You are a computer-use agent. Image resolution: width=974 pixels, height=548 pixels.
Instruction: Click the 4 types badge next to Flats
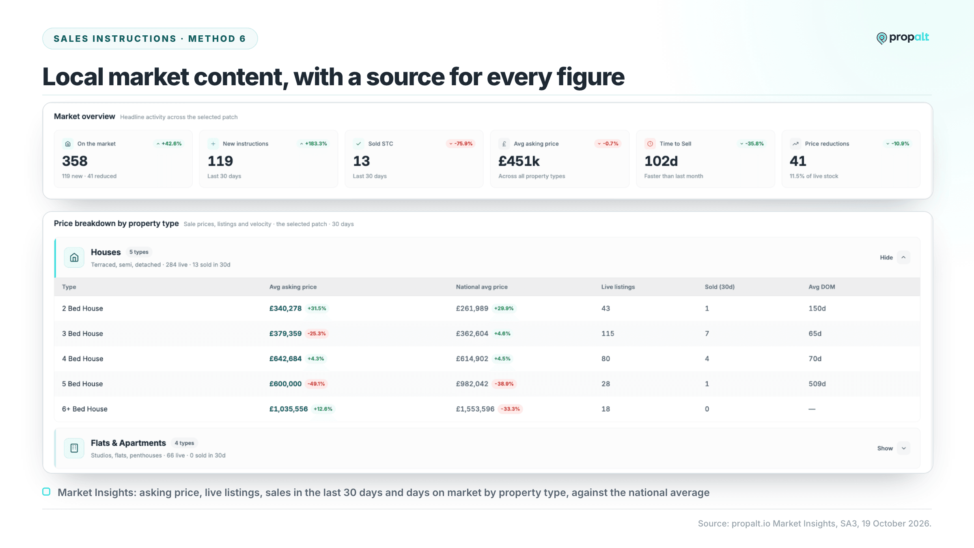[x=184, y=443]
